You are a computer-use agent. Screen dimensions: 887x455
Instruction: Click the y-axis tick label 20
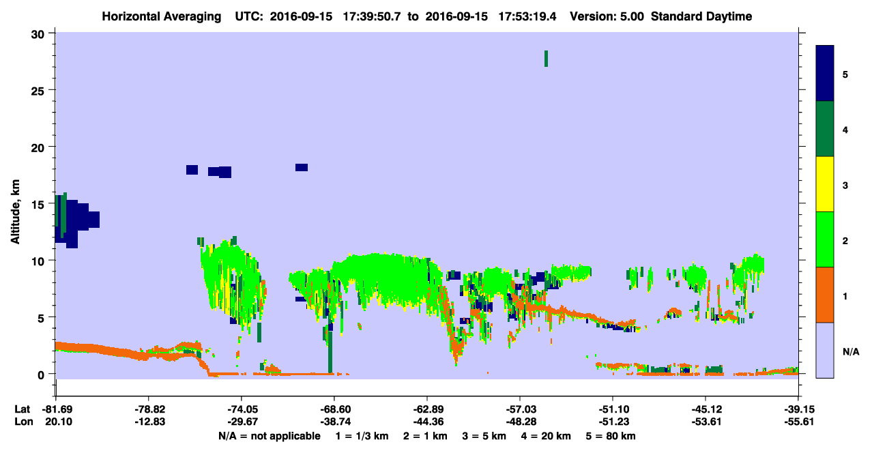point(40,147)
